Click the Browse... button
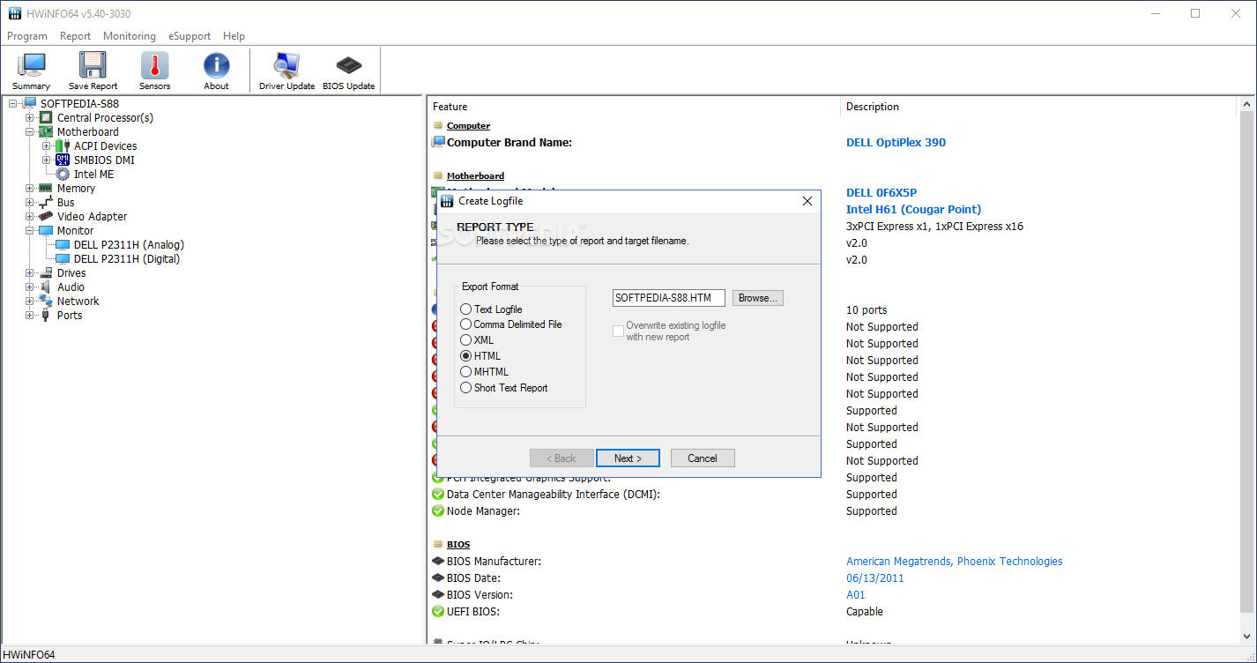The height and width of the screenshot is (663, 1257). (758, 298)
